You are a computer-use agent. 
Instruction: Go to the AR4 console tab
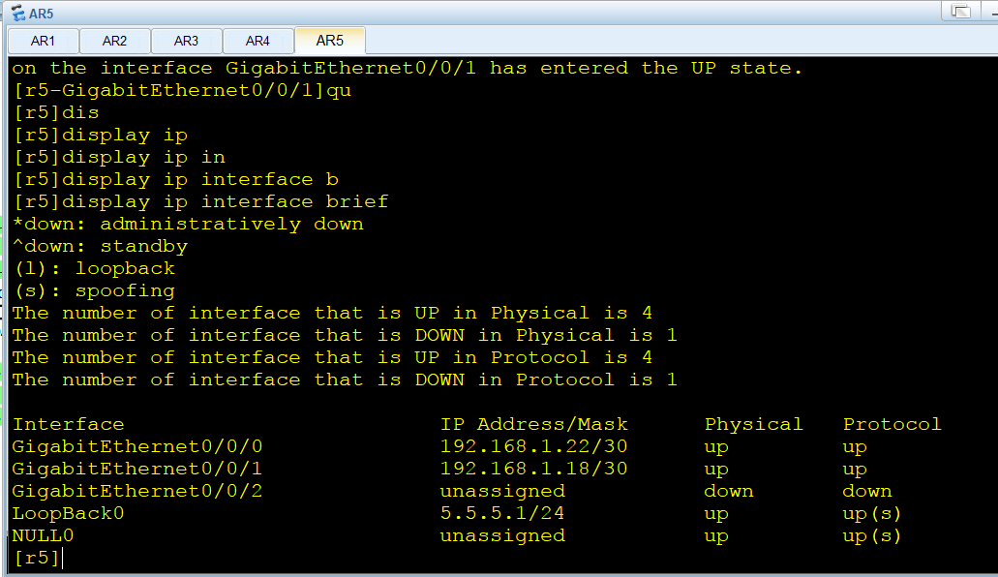point(257,42)
